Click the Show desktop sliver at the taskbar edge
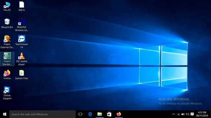The height and width of the screenshot is (118, 211). point(210,114)
